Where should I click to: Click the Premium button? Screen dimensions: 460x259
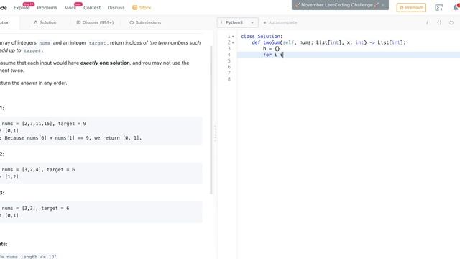click(411, 8)
